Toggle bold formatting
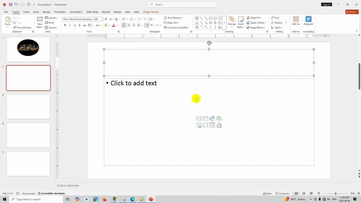Screen dimensions: 361x203 coord(65,25)
